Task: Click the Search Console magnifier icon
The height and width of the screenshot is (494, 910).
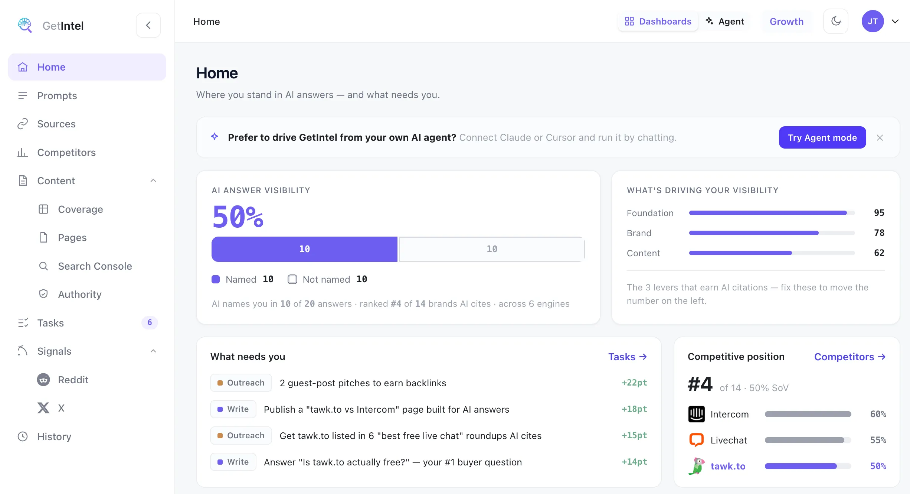Action: [x=43, y=266]
